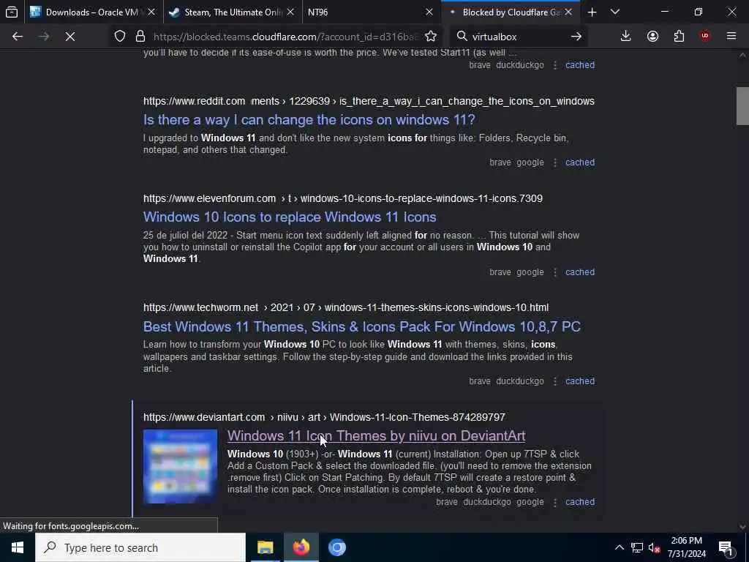Open the tracking protection shield icon
The width and height of the screenshot is (749, 562).
(120, 37)
